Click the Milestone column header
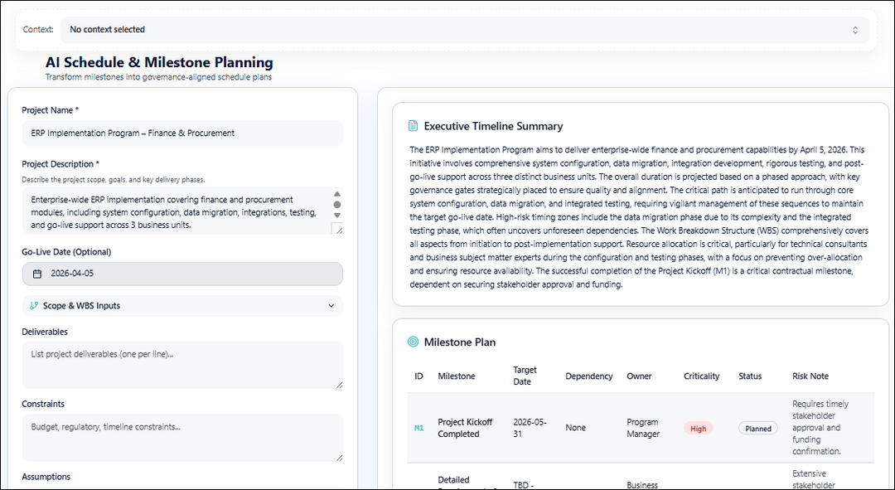The image size is (895, 490). click(x=456, y=376)
